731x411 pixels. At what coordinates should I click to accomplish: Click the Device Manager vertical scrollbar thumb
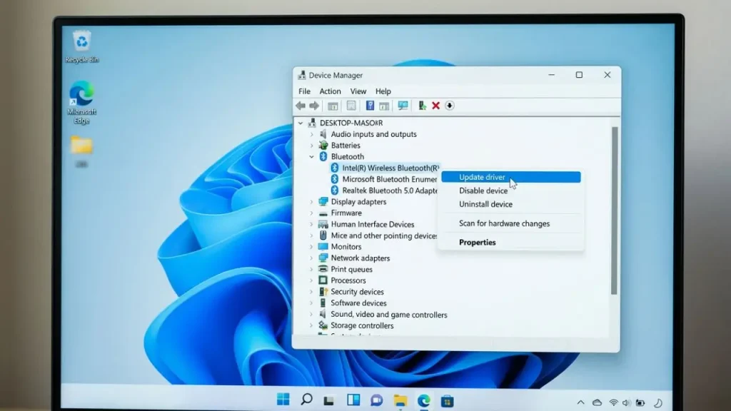click(615, 210)
